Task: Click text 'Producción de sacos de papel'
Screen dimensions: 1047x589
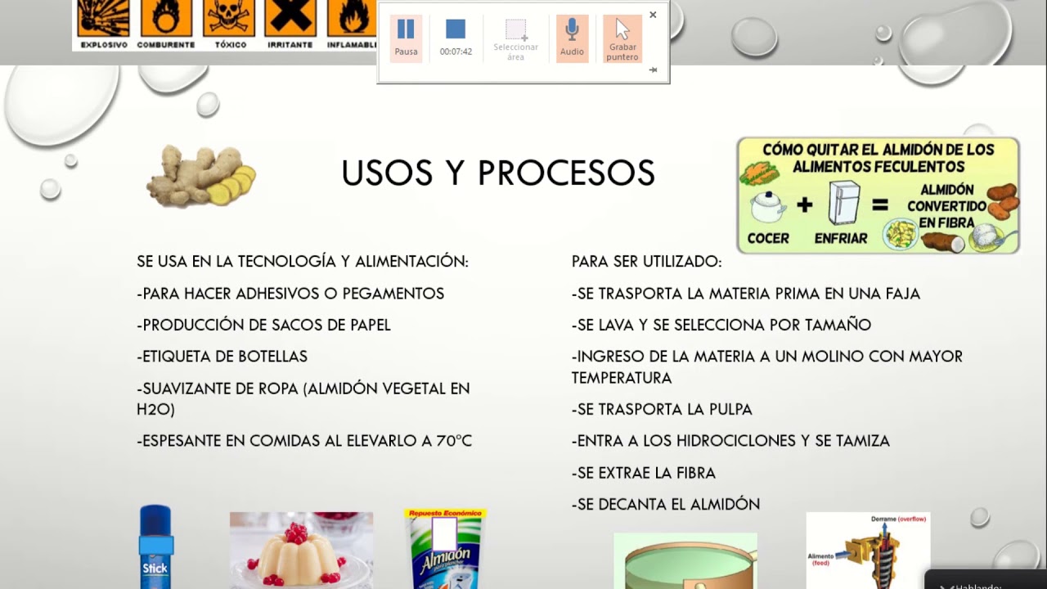Action: tap(263, 326)
